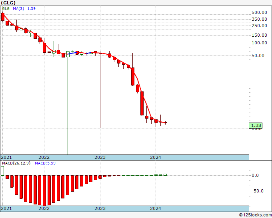Image resolution: width=272 pixels, height=218 pixels.
Task: Click the 0.0 MACD axis label
Action: click(x=255, y=175)
